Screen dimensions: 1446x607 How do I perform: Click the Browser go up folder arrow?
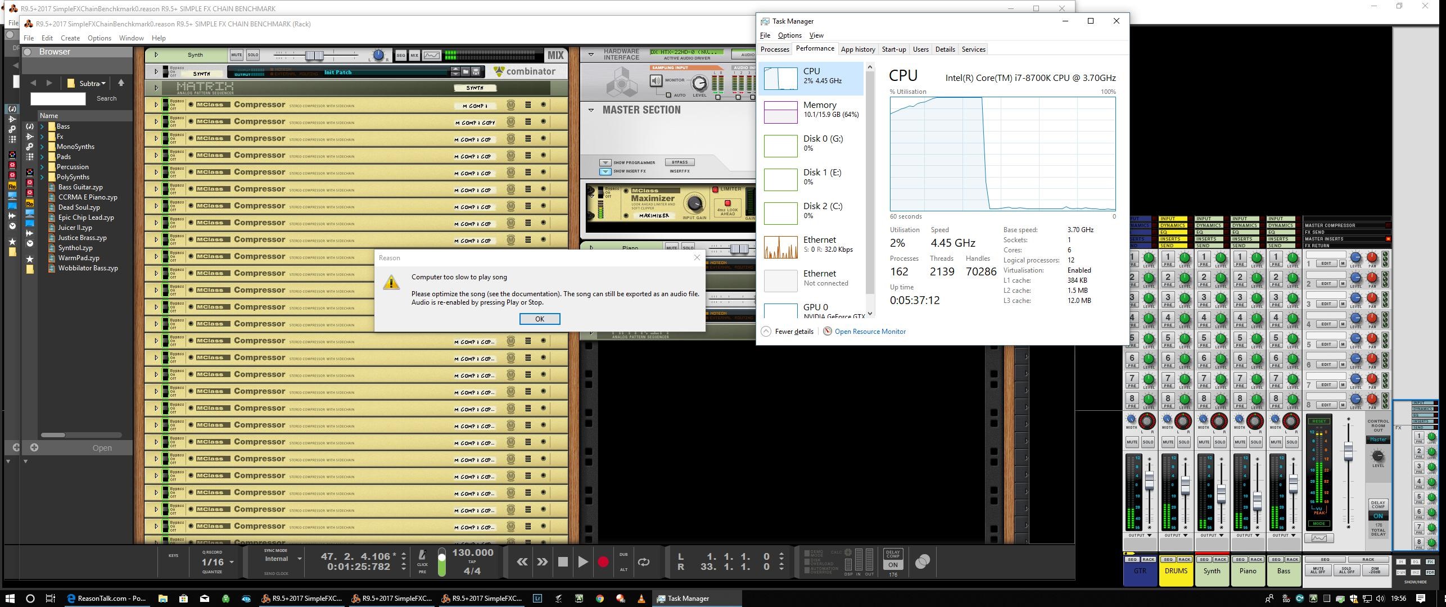pyautogui.click(x=121, y=83)
